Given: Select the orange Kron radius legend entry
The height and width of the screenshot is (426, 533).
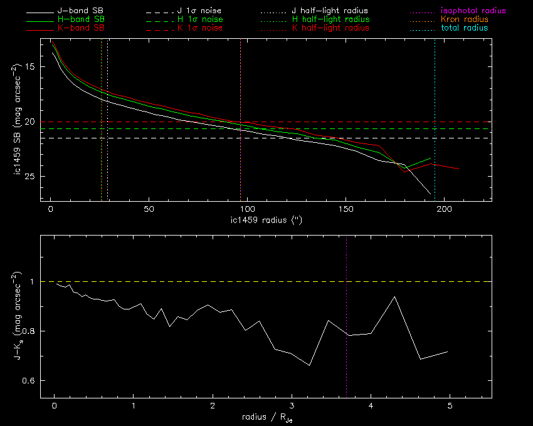Looking at the screenshot, I should [463, 19].
